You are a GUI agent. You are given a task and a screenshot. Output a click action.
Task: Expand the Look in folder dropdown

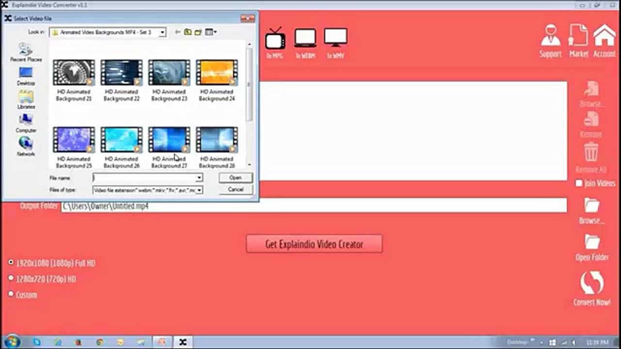[163, 32]
